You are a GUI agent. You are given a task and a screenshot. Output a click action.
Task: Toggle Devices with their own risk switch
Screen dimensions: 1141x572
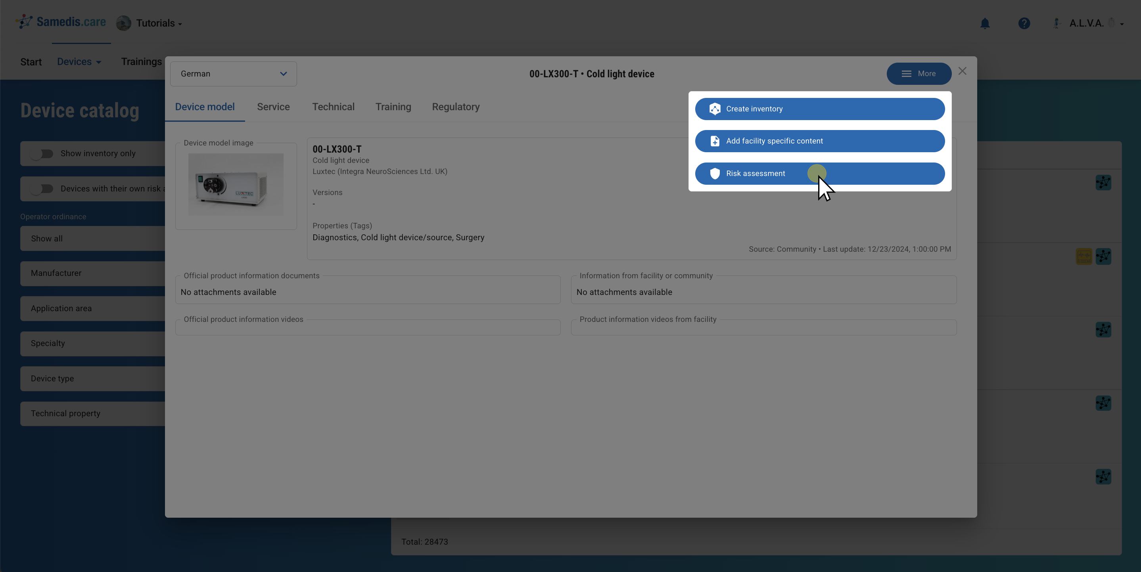(x=42, y=189)
